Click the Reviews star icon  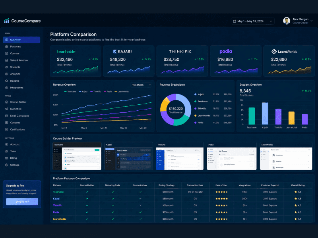6,81
